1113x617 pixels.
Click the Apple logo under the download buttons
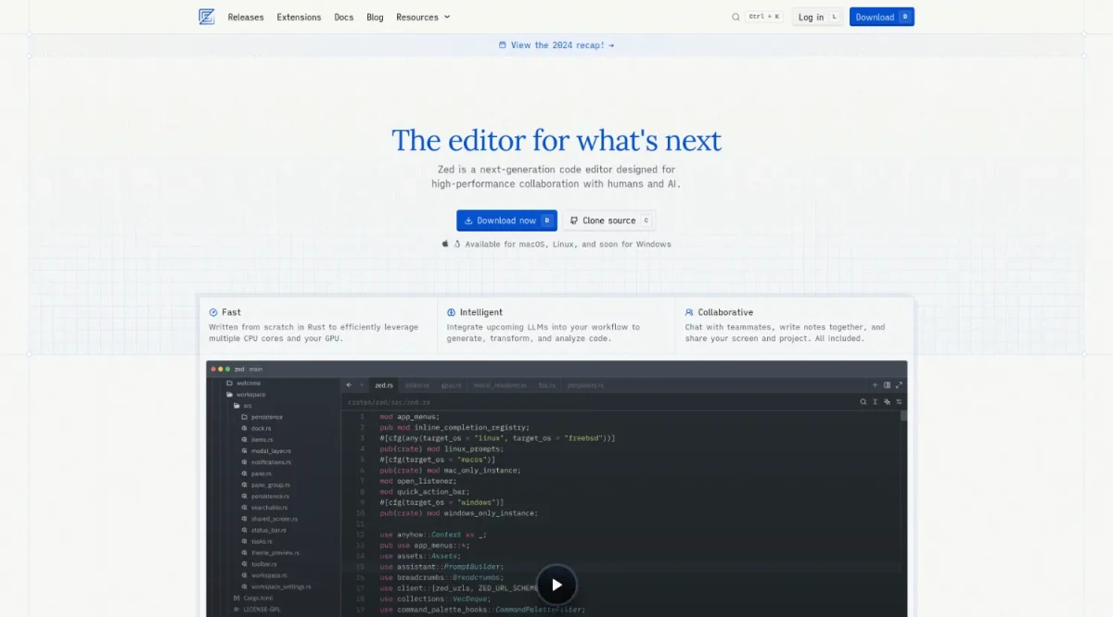445,245
